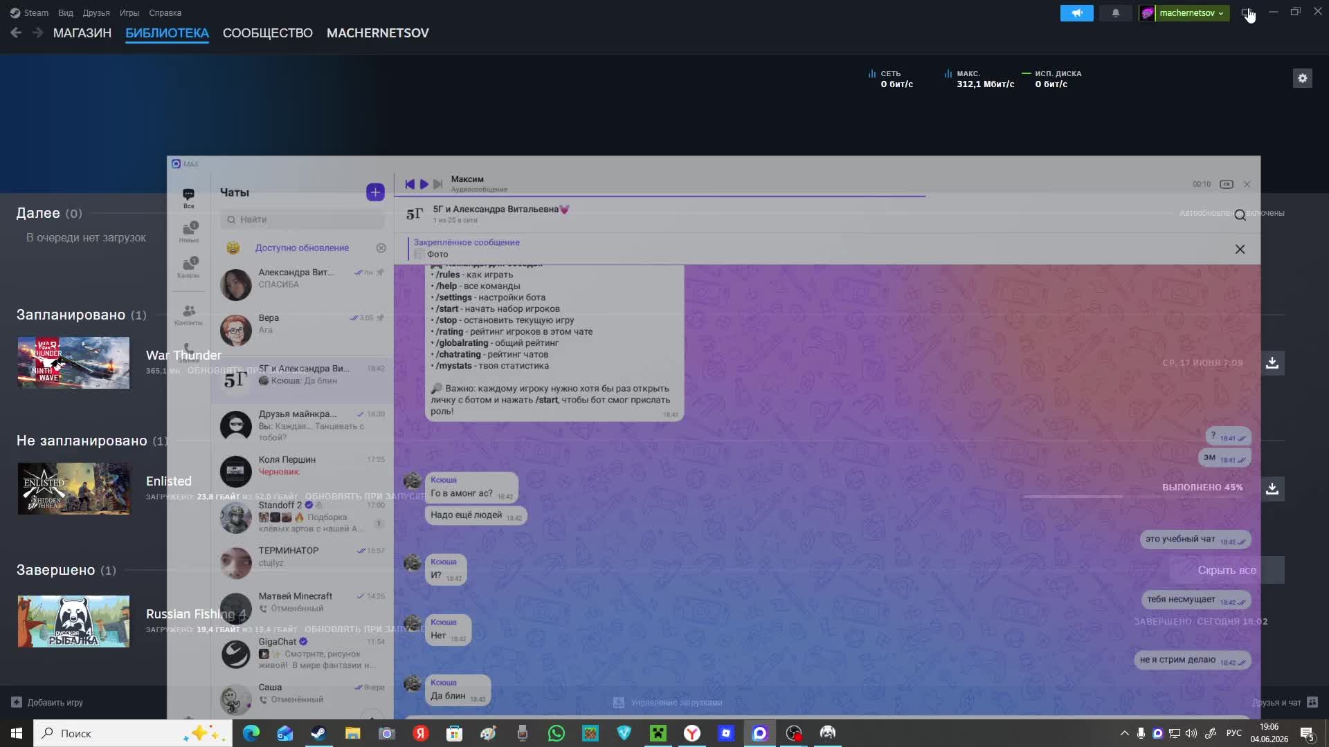
Task: Click the "Доступно обновление" link in MAX
Action: 302,248
